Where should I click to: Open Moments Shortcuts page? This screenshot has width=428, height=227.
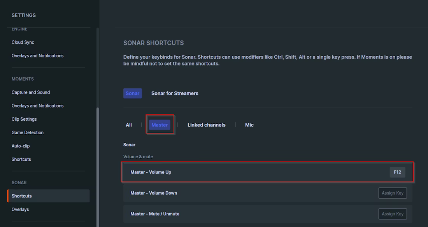21,159
